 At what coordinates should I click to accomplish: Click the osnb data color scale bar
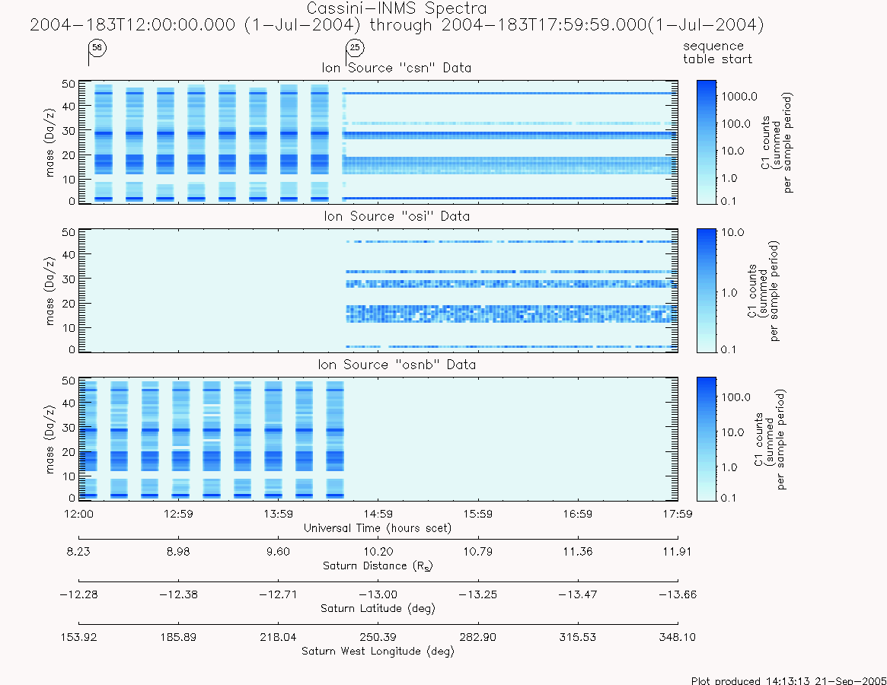[x=706, y=439]
